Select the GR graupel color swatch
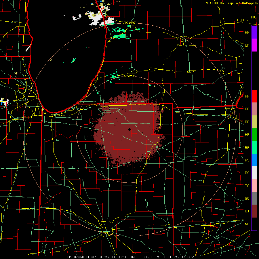 [x=254, y=109]
